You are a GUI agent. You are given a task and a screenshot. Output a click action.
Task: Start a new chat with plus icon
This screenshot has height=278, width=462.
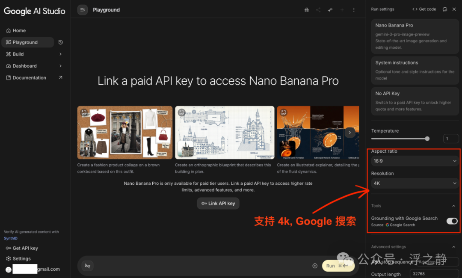pos(342,10)
